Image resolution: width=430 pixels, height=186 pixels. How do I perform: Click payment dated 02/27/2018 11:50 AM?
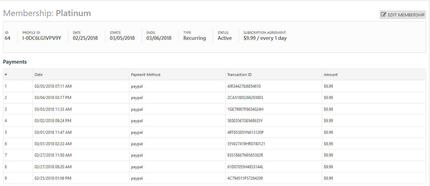tap(53, 155)
